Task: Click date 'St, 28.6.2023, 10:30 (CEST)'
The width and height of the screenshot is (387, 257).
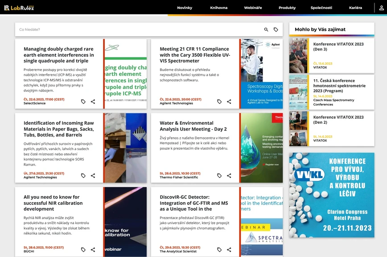Action: coord(180,173)
